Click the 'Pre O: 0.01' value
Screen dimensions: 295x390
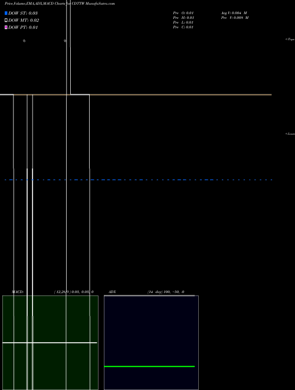tap(183, 13)
